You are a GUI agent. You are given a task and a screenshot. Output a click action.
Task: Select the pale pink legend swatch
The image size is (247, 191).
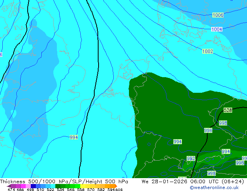click(x=28, y=186)
